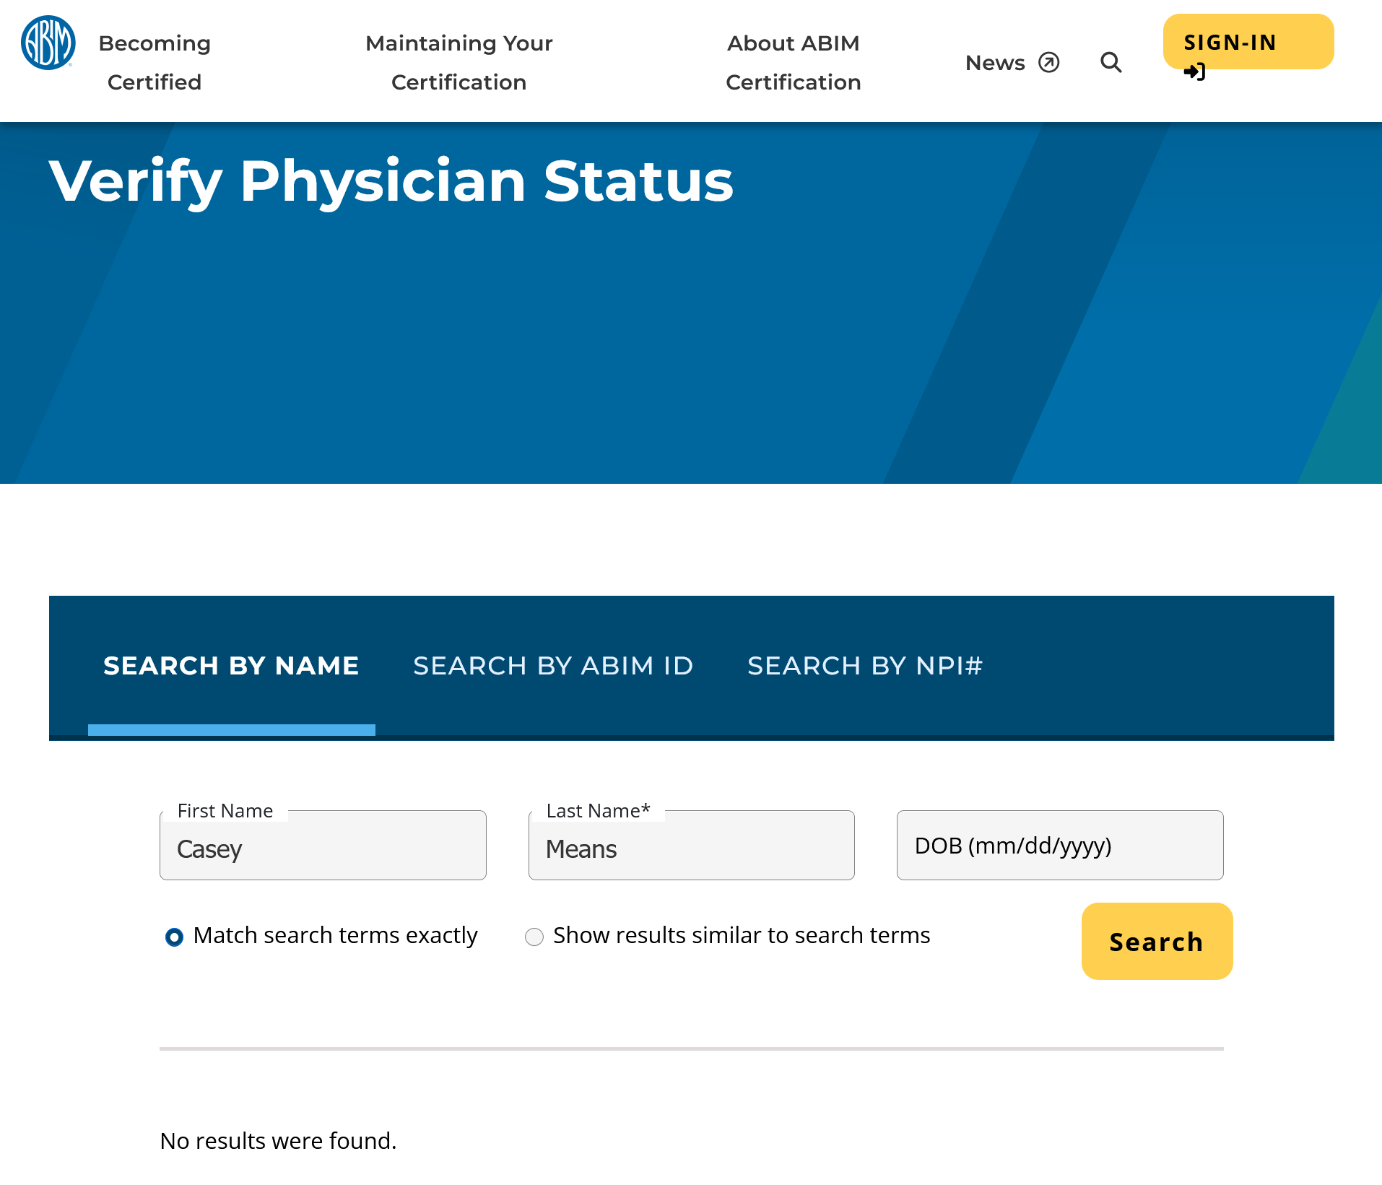
Task: Switch to Search by ABIM ID tab
Action: tap(553, 666)
